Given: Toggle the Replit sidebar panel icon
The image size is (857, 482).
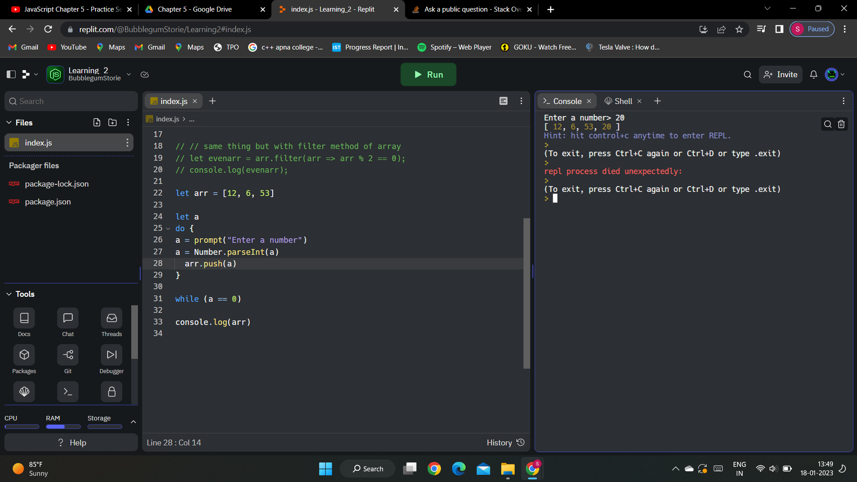Looking at the screenshot, I should pyautogui.click(x=11, y=75).
